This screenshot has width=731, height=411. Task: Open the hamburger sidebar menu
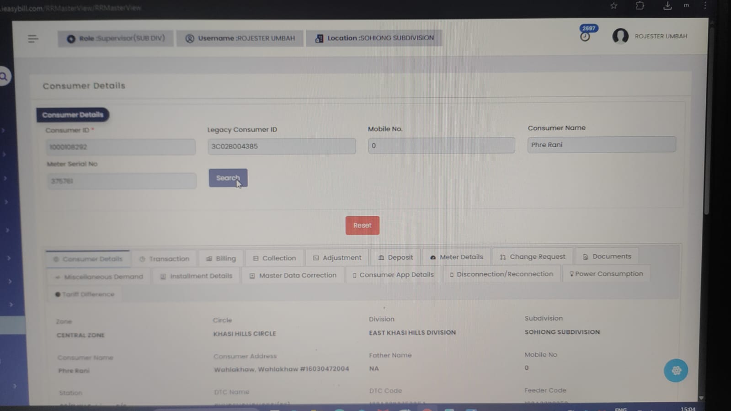33,39
